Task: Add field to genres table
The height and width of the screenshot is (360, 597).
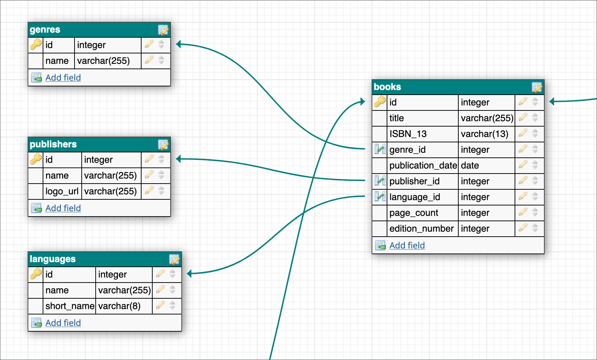Action: tap(63, 77)
